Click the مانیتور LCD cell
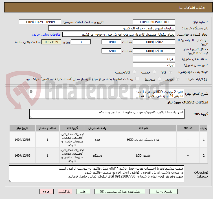 tap(143, 155)
